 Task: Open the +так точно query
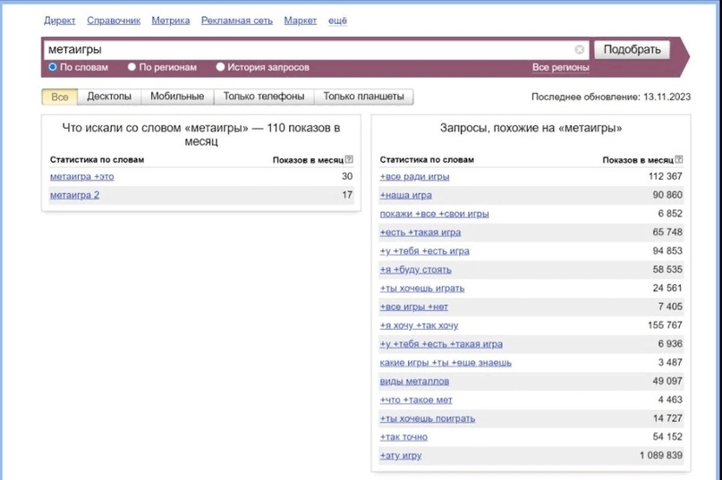click(403, 437)
